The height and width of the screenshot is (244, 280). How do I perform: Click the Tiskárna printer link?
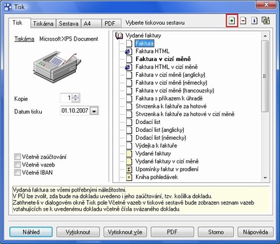click(24, 39)
